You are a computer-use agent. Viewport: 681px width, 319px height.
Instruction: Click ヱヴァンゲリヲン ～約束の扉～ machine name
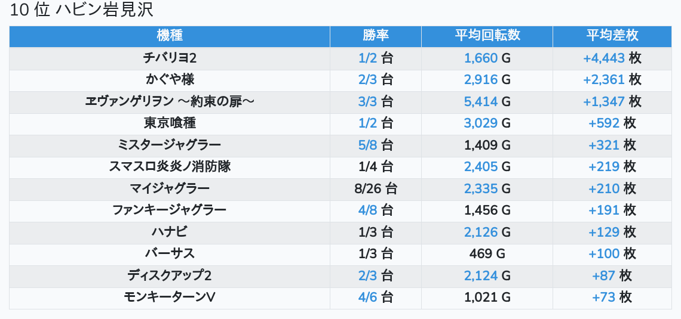[170, 101]
